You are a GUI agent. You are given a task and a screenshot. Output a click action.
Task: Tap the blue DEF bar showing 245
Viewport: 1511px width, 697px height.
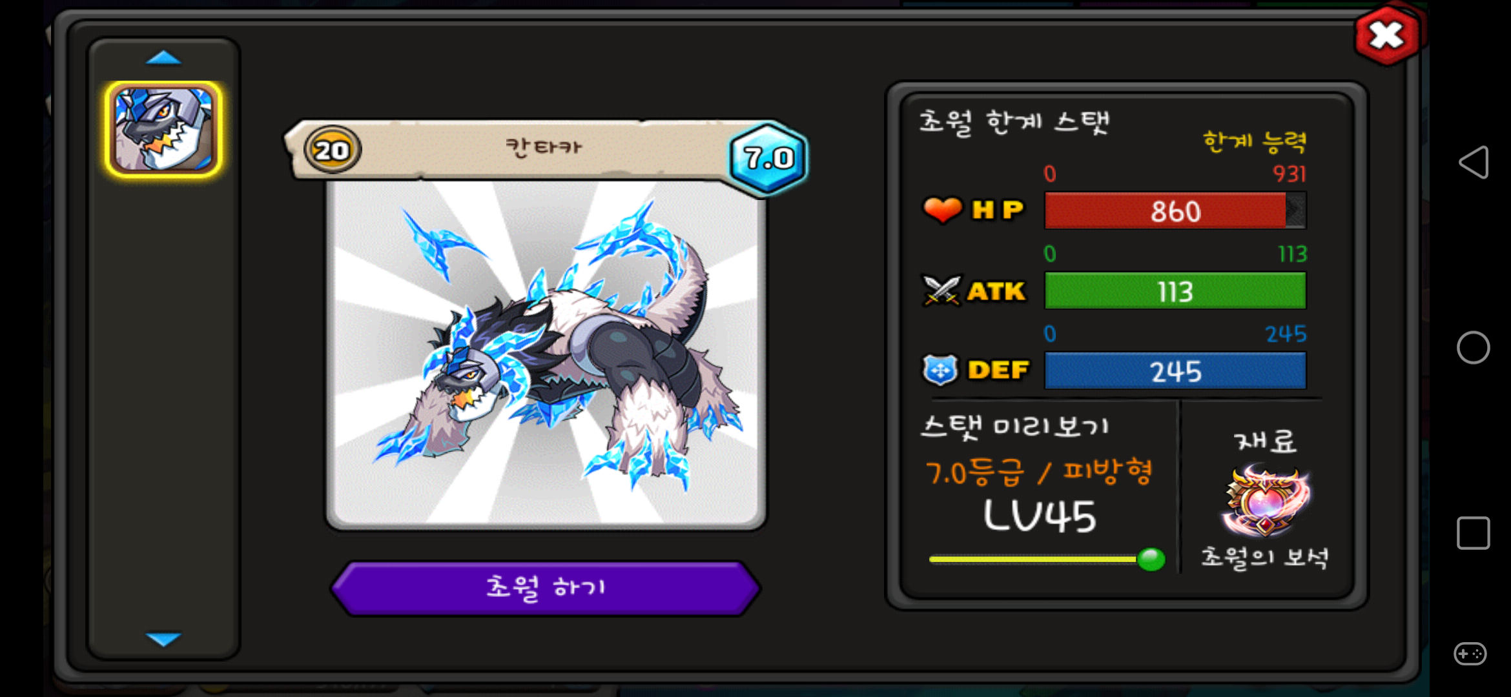click(x=1175, y=371)
